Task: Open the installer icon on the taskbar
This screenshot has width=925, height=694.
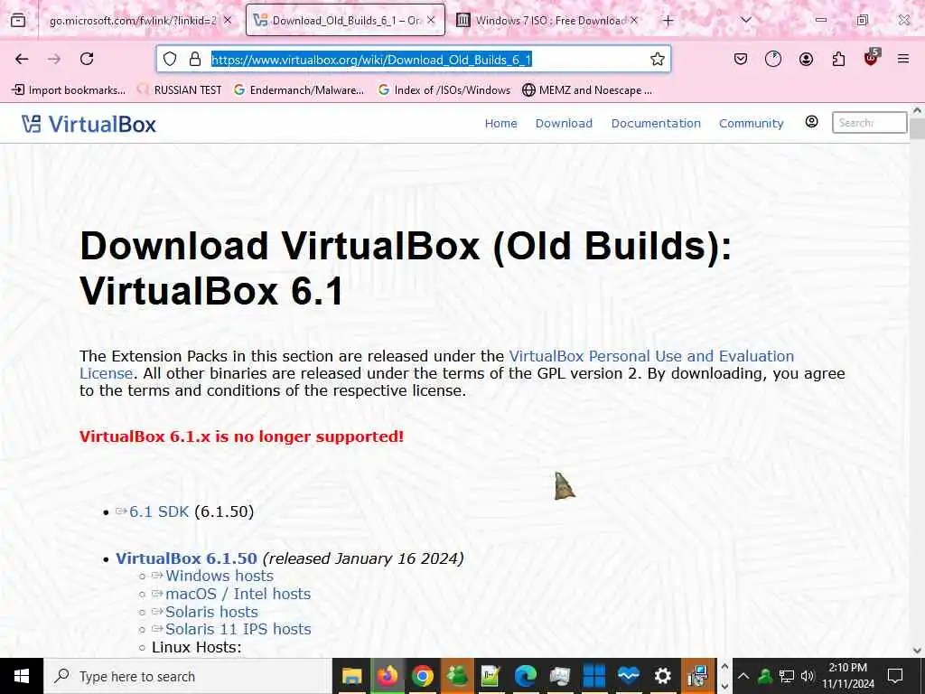Action: tap(697, 676)
